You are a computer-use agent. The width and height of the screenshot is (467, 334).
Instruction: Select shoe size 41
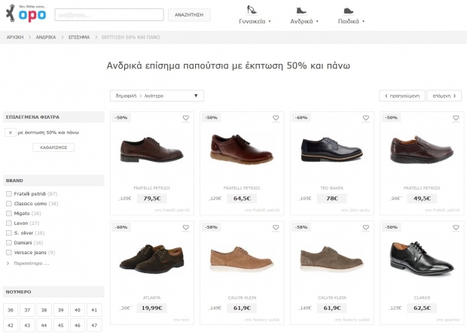tap(94, 310)
